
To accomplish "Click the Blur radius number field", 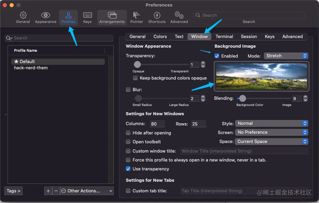I will [x=195, y=98].
